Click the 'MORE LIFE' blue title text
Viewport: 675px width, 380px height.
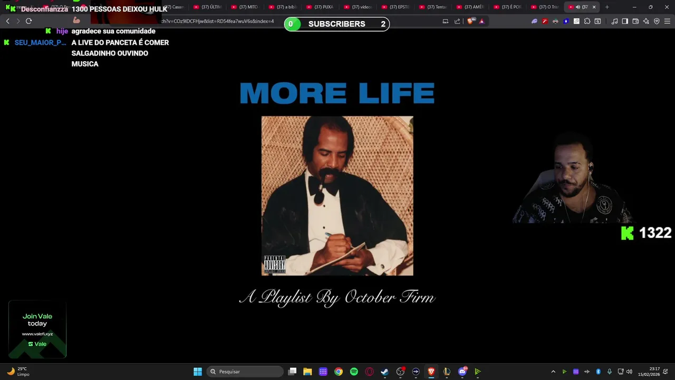337,93
